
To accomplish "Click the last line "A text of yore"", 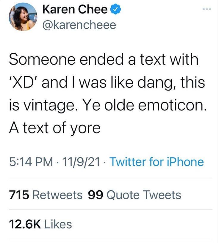I will [x=54, y=128].
